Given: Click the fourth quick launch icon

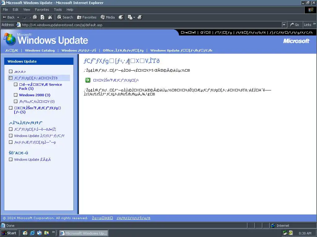Looking at the screenshot, I should (46, 233).
